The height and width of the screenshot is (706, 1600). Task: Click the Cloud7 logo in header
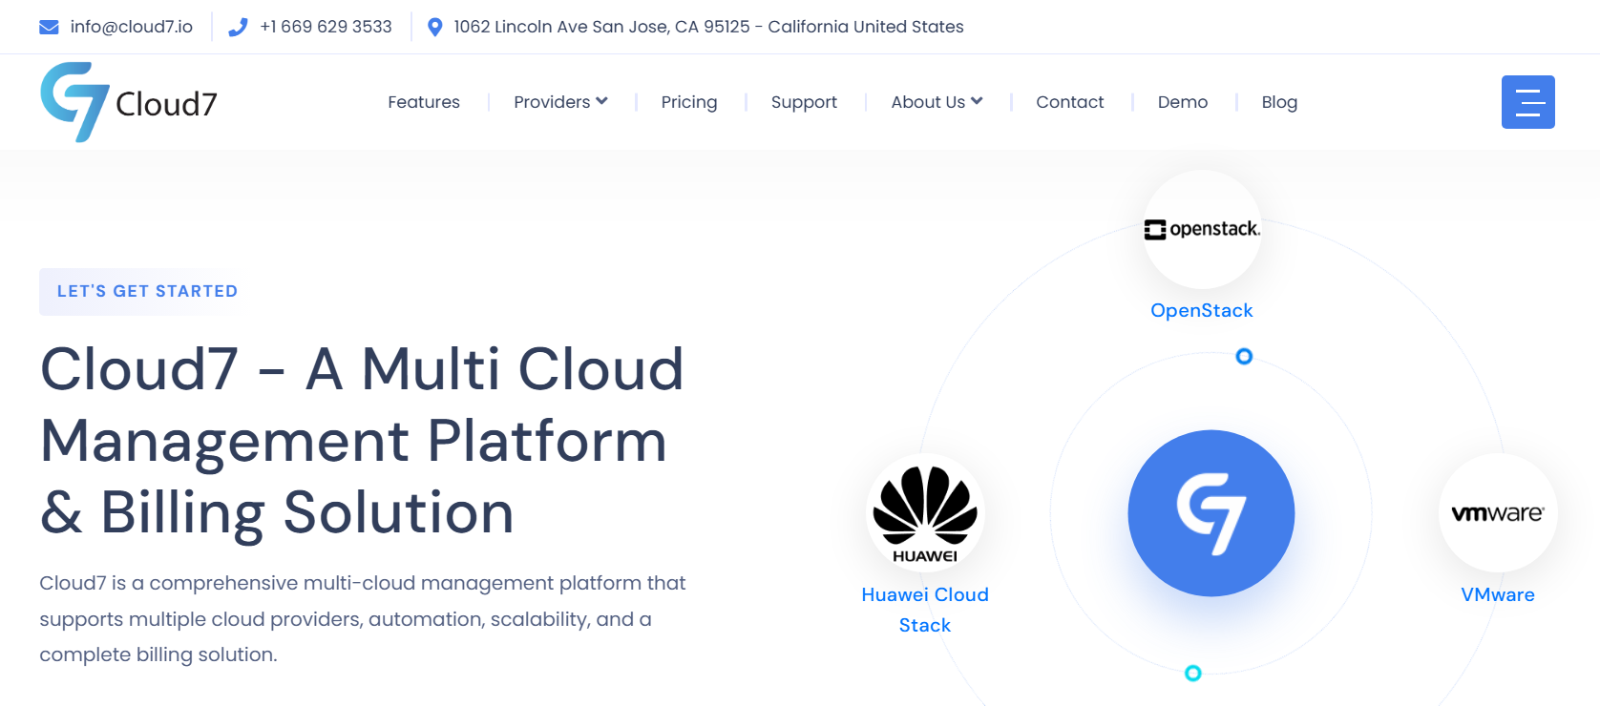129,102
